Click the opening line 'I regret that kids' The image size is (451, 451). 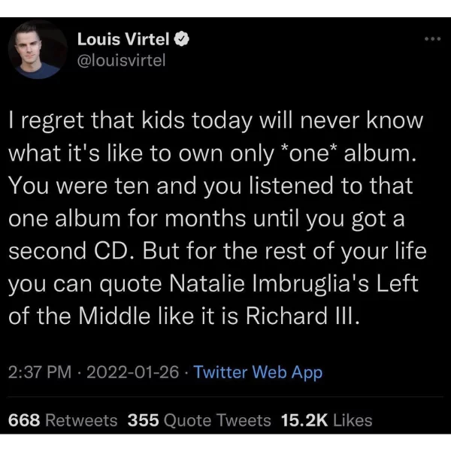pos(97,120)
